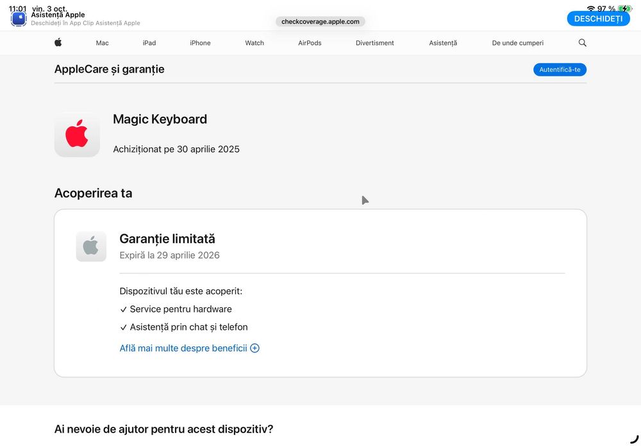Open the Divertisment menu item
Viewport: 641px width, 446px height.
[375, 43]
